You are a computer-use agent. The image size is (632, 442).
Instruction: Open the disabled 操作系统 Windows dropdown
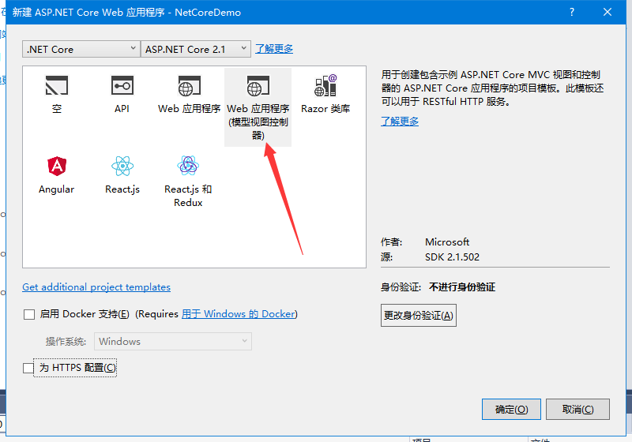(173, 341)
